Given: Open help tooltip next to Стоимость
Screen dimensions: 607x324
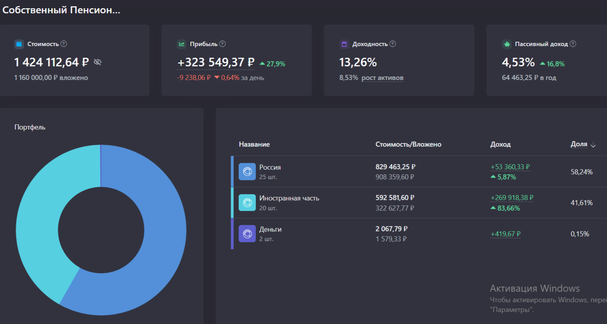Looking at the screenshot, I should click(x=64, y=44).
